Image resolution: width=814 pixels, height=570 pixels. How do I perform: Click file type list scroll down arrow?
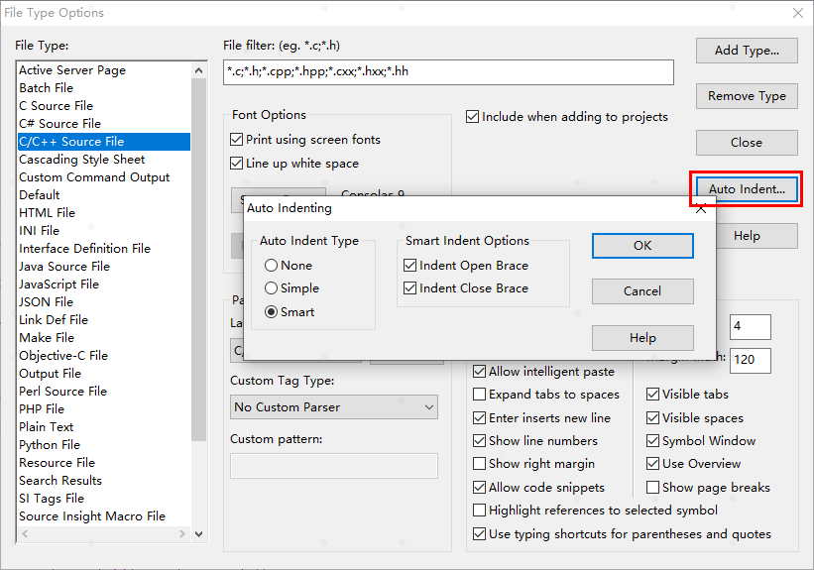[x=199, y=533]
